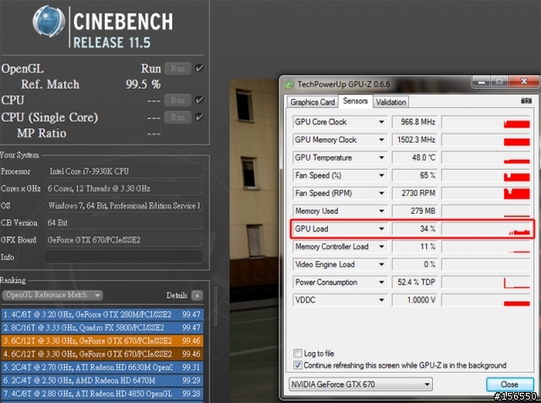Click the 99.5 % Ref. Match score
This screenshot has width=541, height=403.
[143, 84]
